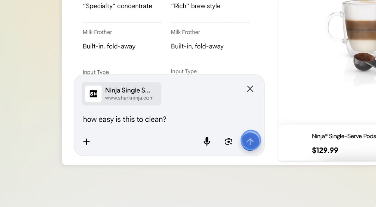Click the "Rich" brew style spec value
The height and width of the screenshot is (207, 376).
coord(196,6)
